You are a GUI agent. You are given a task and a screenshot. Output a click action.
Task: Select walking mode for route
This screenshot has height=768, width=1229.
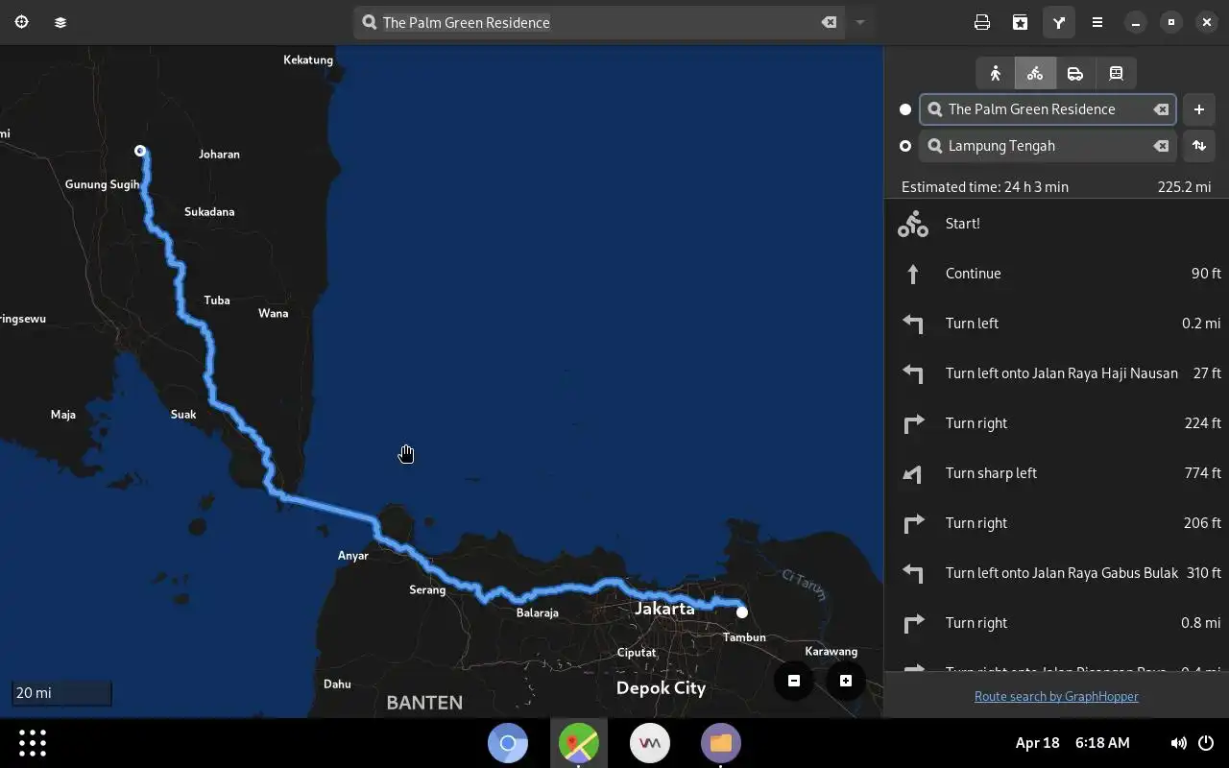pos(996,73)
